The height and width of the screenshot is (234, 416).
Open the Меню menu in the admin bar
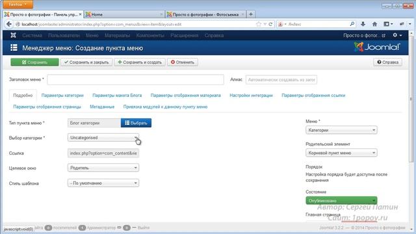(x=92, y=35)
